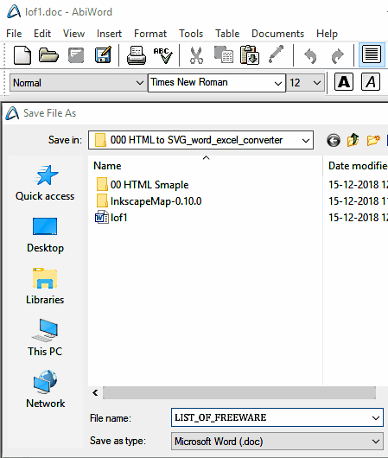Click the horizontal scrollbar left arrow
388x458 pixels.
[95, 393]
